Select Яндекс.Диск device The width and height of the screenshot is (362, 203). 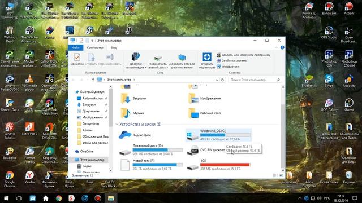135,135
